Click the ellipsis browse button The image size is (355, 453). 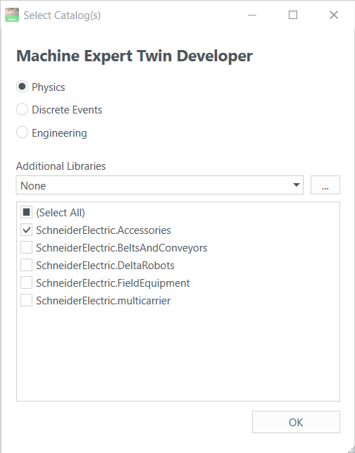click(x=325, y=185)
